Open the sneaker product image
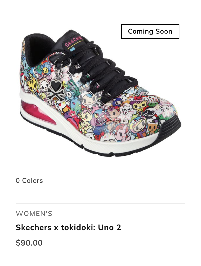 coord(100,93)
